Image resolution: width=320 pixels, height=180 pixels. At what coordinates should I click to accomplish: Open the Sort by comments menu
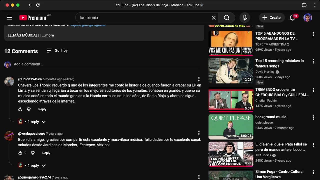click(57, 50)
